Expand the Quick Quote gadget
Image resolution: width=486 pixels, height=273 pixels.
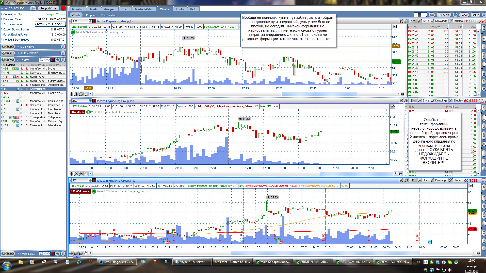click(18, 53)
